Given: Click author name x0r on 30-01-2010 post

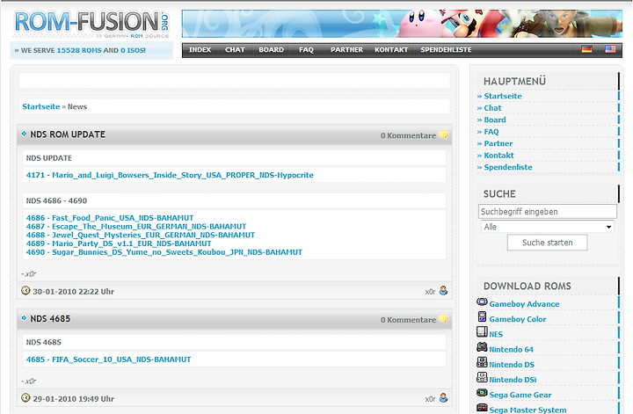Looking at the screenshot, I should tap(430, 291).
